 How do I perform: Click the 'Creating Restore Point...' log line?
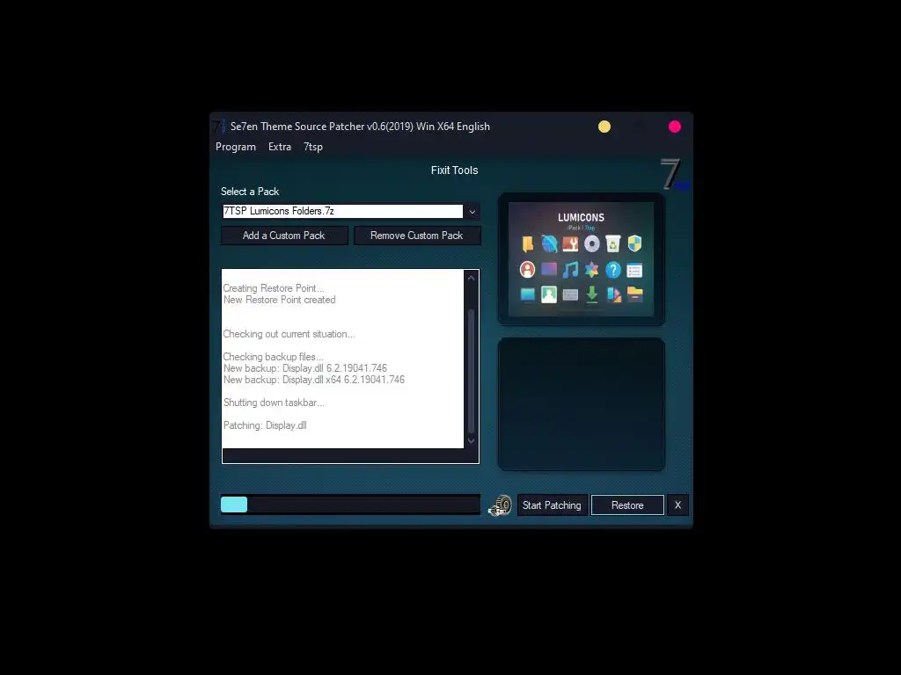274,288
